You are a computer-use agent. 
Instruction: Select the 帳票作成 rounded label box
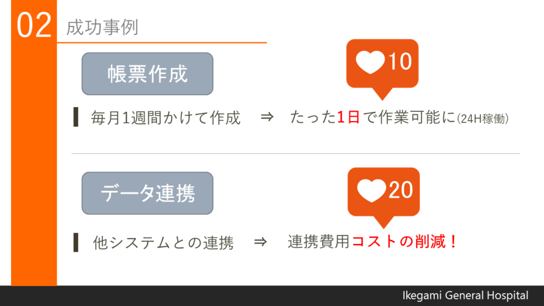pyautogui.click(x=147, y=74)
